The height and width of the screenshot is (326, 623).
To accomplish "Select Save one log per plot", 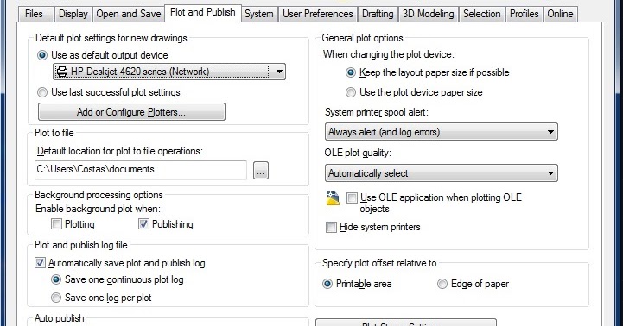I will (x=56, y=298).
